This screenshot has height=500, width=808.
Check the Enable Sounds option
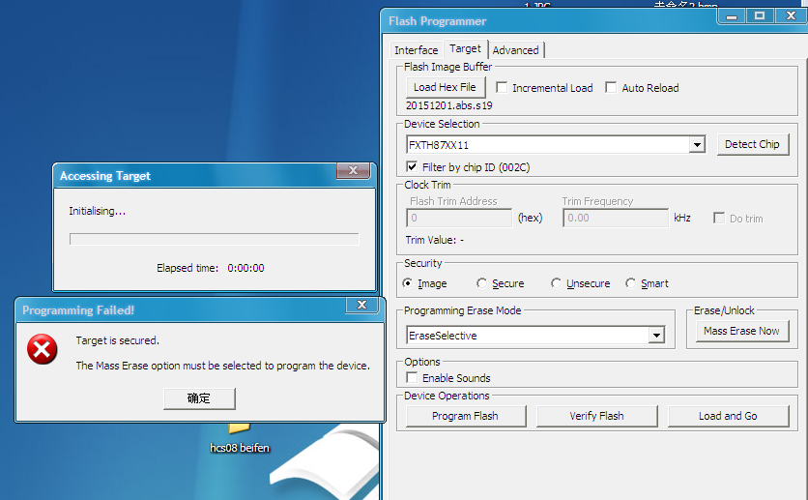click(412, 377)
